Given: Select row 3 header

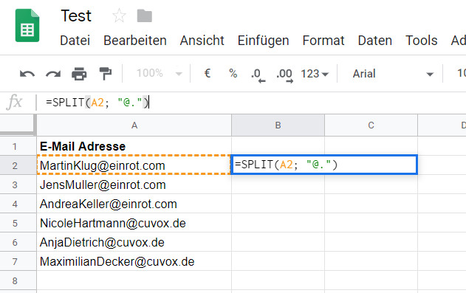Looking at the screenshot, I should tap(18, 185).
